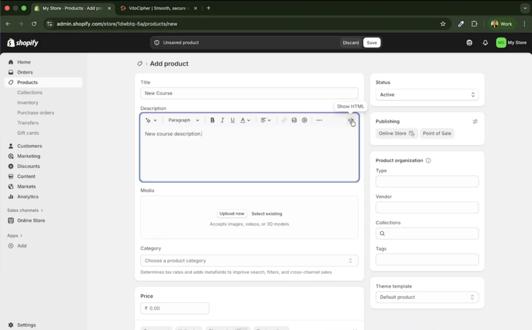Go to Inventory page
The height and width of the screenshot is (330, 532).
[x=28, y=103]
